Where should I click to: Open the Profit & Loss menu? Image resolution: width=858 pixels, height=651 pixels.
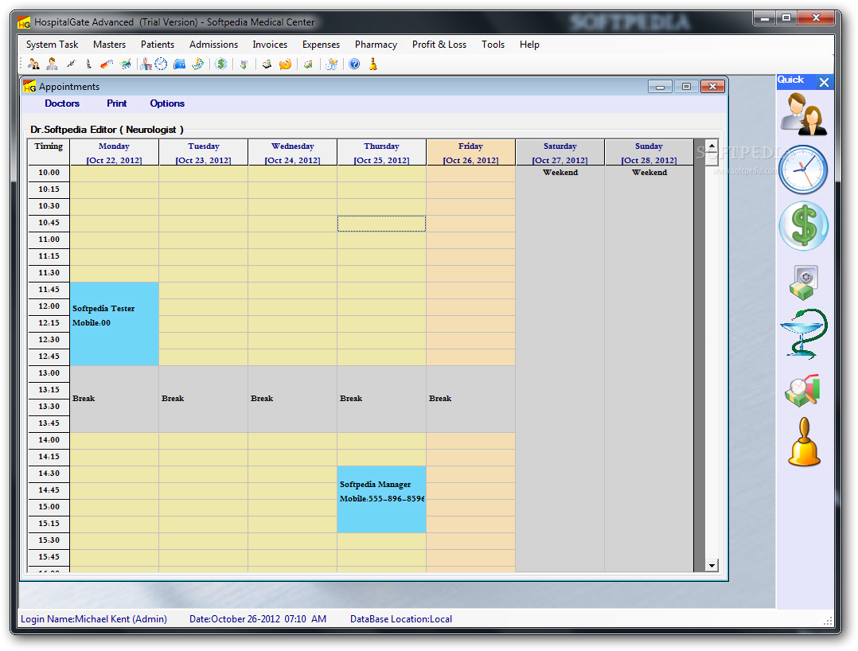point(439,45)
